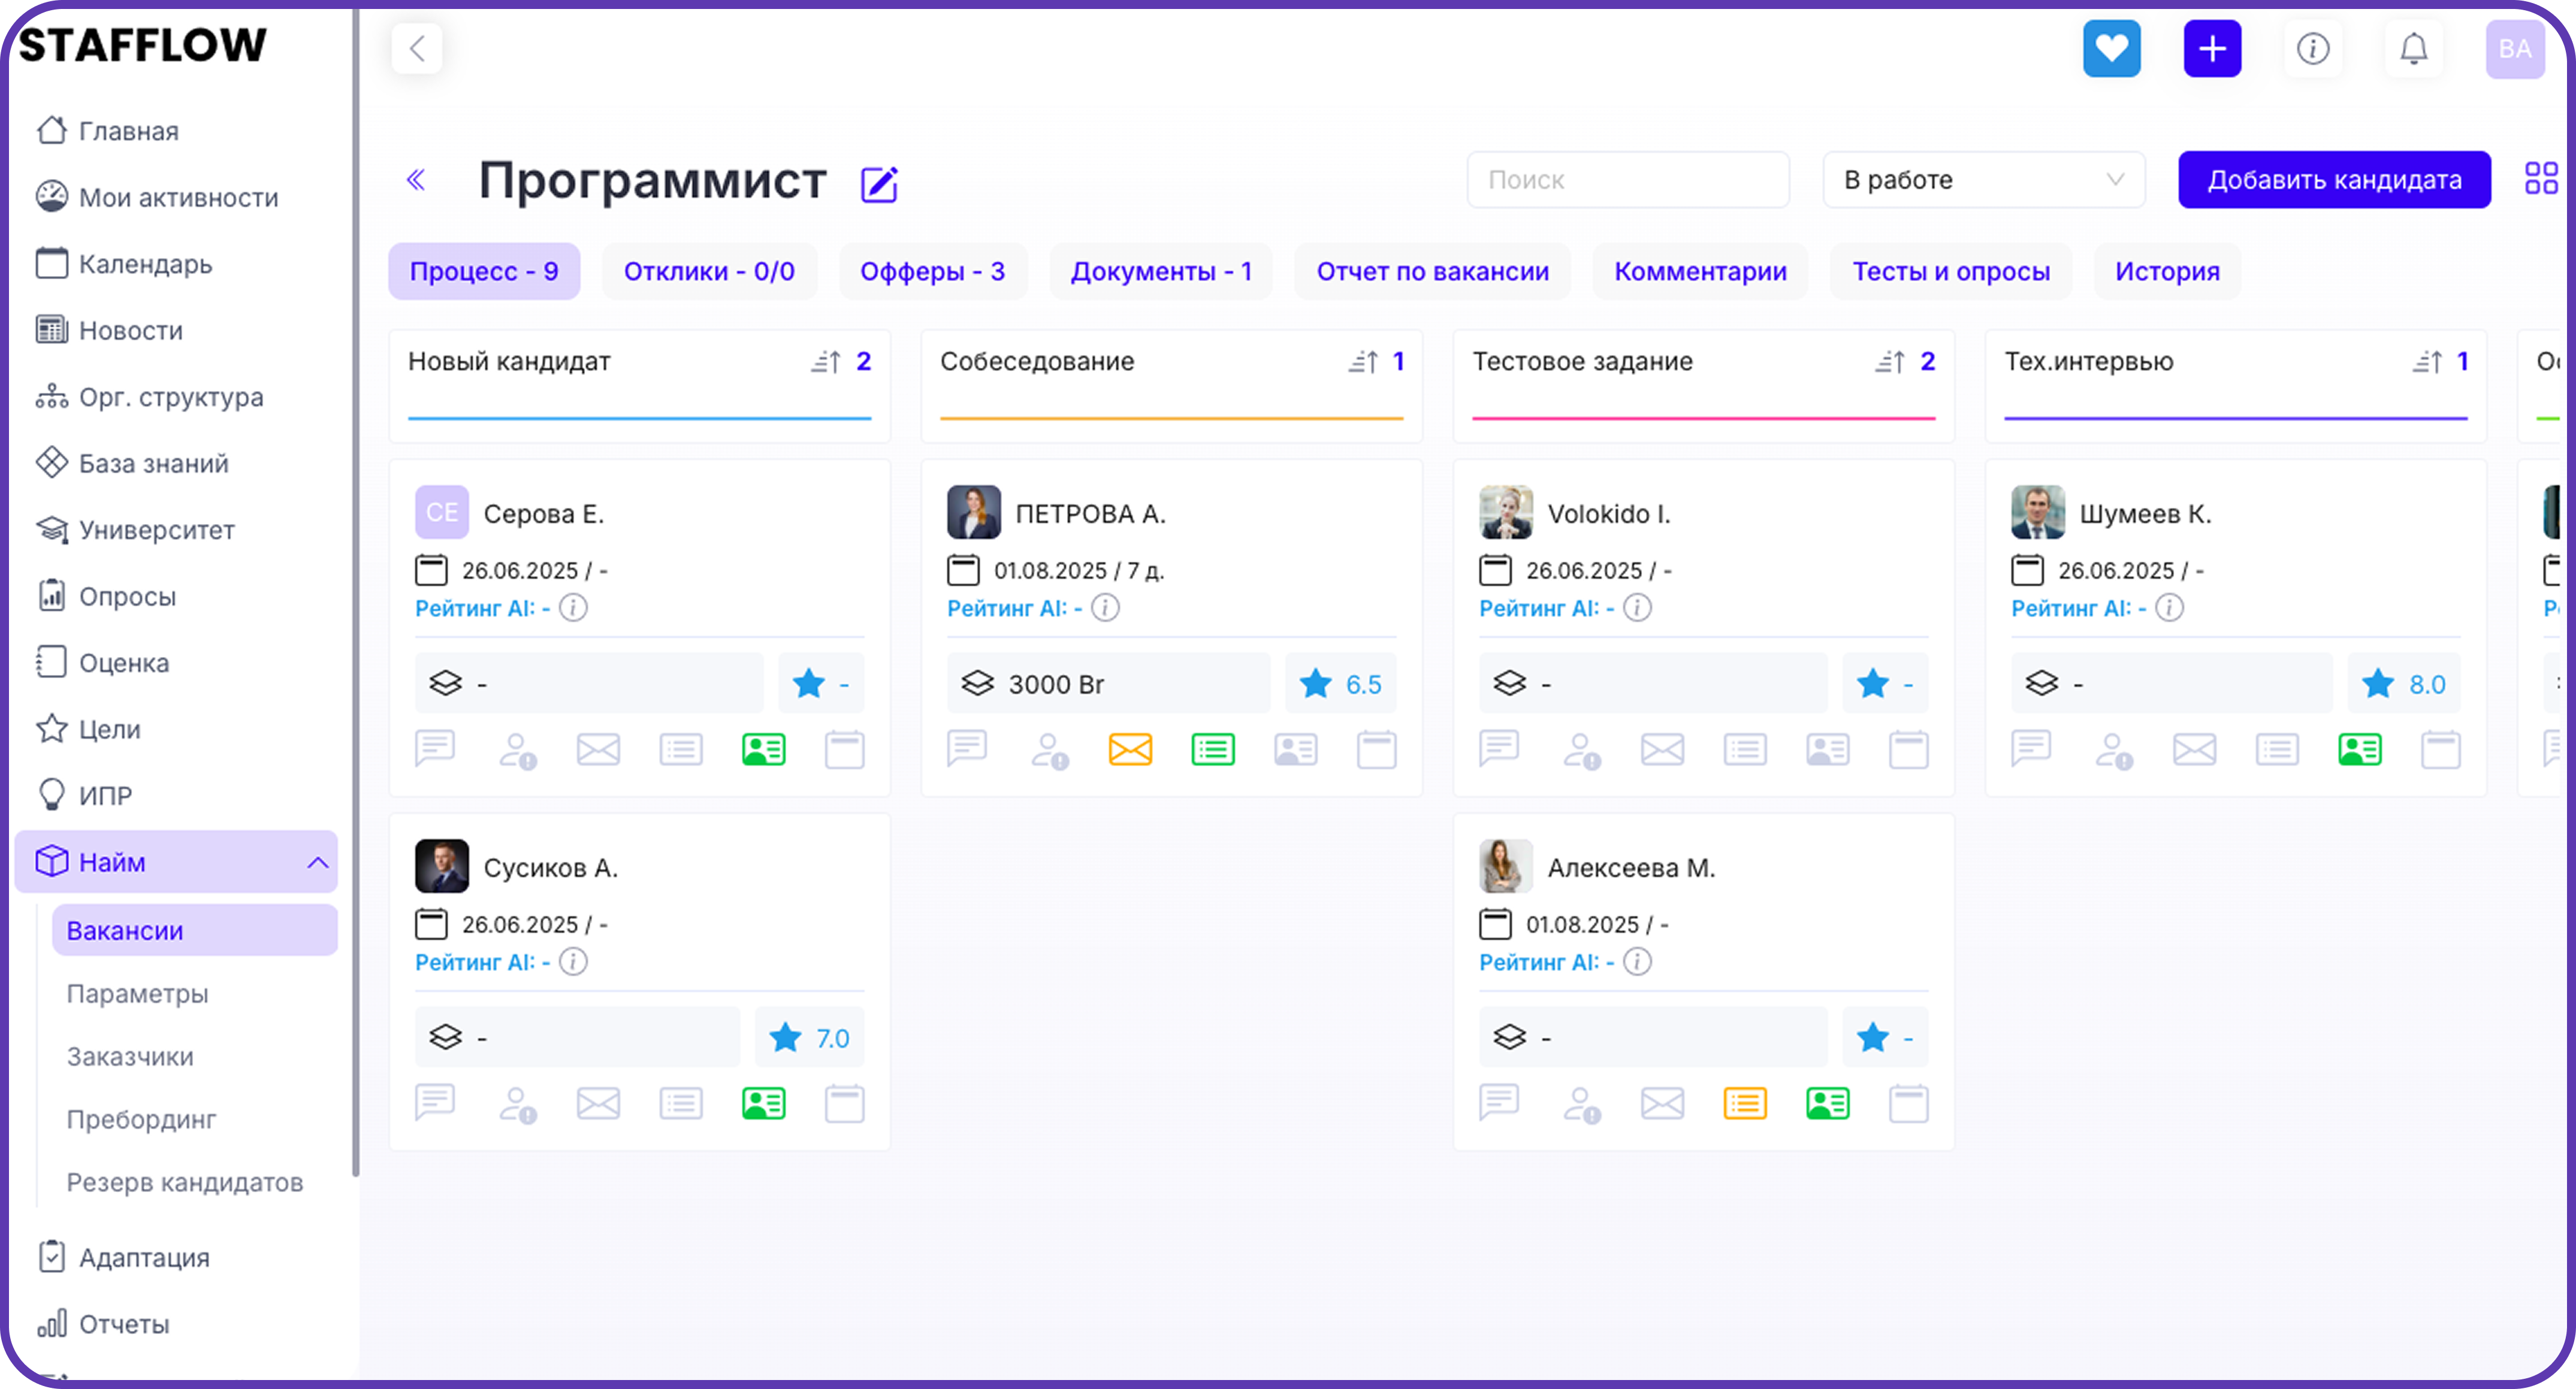Click orange envelope icon on ПЕТРОВА А. card
2576x1389 pixels.
point(1130,749)
